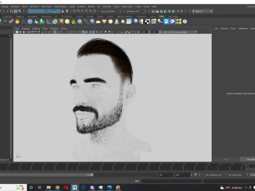Open No Anim Layer dropdown
The width and height of the screenshot is (255, 191).
click(x=235, y=175)
